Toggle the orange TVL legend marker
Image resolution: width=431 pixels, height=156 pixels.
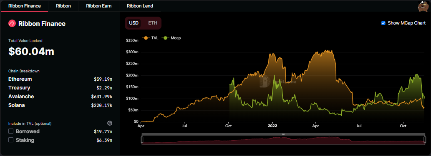tap(146, 38)
